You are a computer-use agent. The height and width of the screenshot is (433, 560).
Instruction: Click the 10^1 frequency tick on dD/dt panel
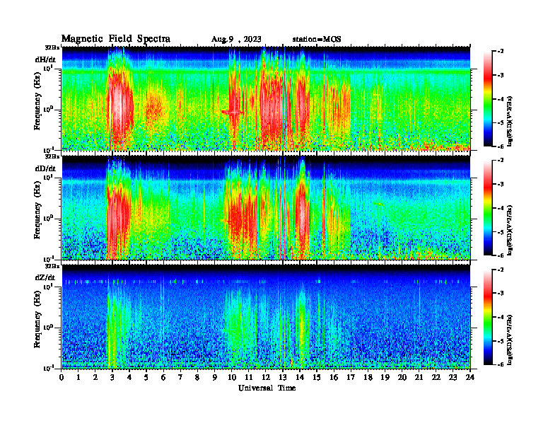[48, 178]
